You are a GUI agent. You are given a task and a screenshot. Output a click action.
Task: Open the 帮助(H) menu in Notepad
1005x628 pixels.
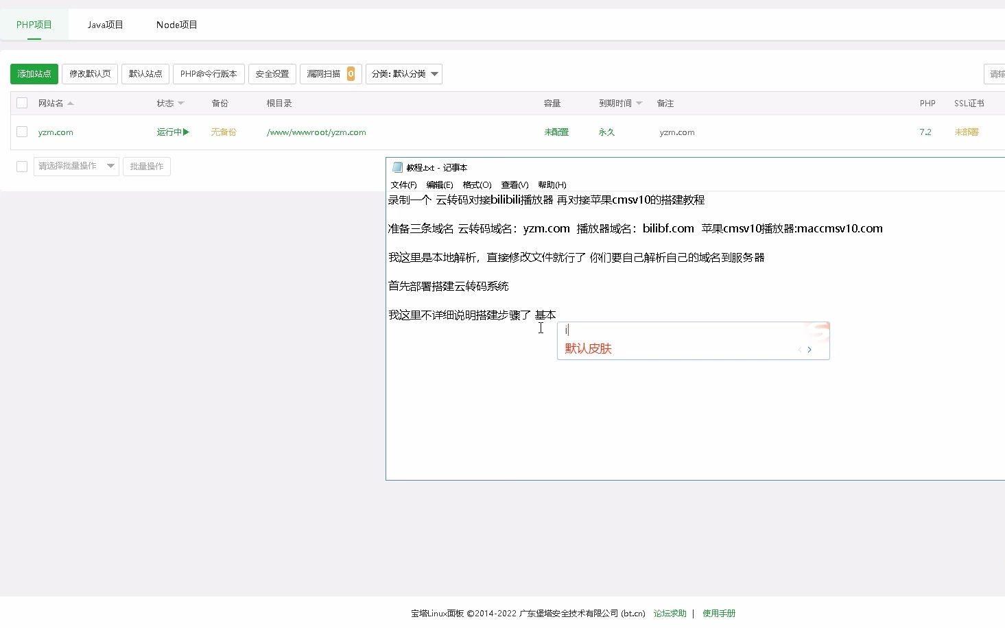(x=552, y=185)
